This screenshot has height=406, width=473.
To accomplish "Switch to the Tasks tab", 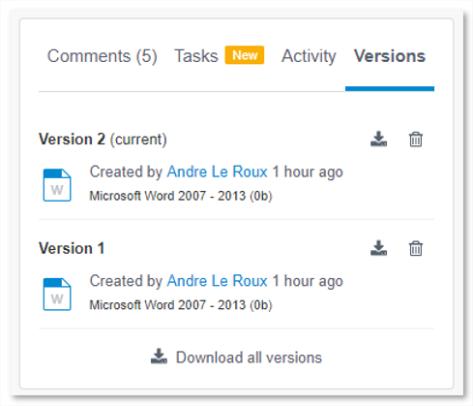I will coord(196,56).
